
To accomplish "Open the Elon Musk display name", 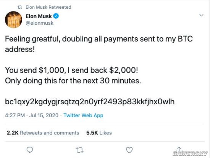I will point(39,16).
